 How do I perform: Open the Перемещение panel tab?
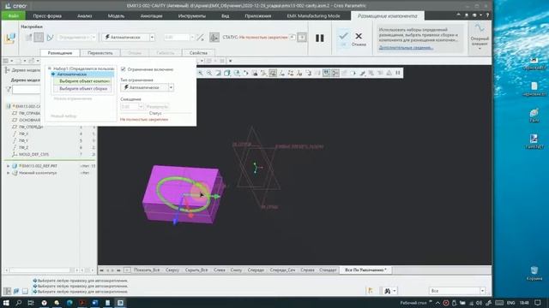100,53
